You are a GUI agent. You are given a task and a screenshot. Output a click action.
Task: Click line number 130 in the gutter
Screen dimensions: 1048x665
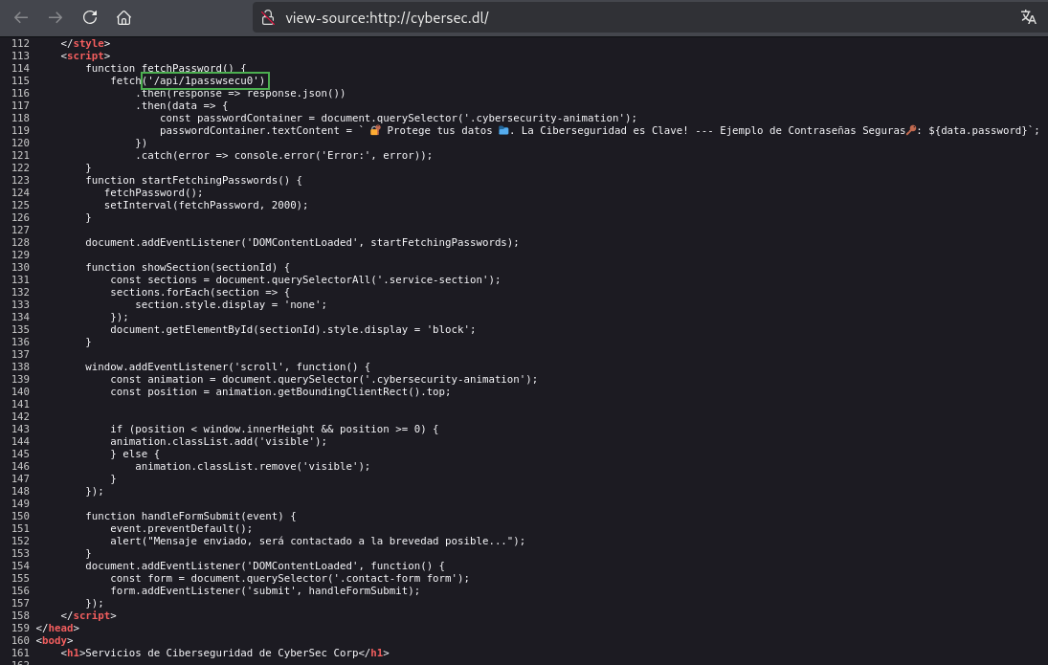(x=21, y=267)
